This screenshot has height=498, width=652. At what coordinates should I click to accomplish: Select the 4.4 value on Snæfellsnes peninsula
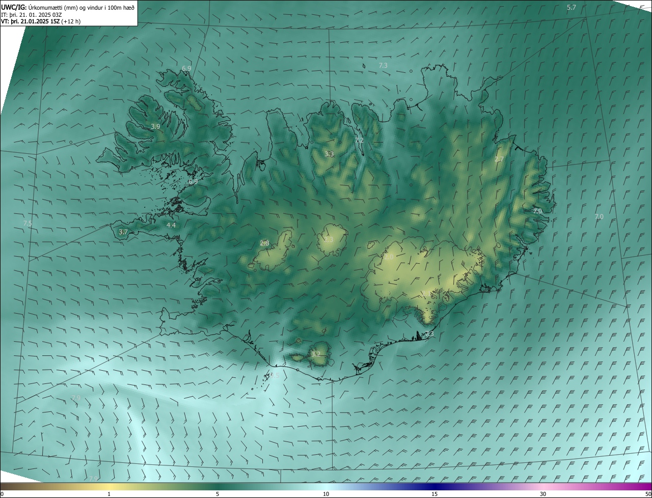[x=171, y=225]
